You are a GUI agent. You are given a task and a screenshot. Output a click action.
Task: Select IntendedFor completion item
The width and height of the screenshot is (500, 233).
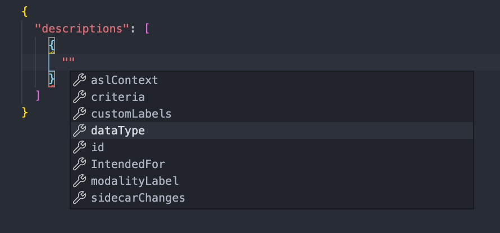click(x=128, y=164)
